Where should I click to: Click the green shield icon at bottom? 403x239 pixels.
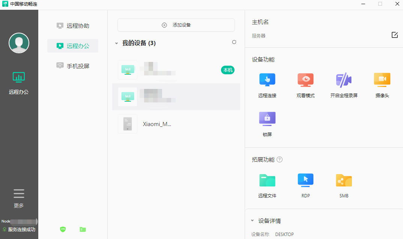coord(63,229)
